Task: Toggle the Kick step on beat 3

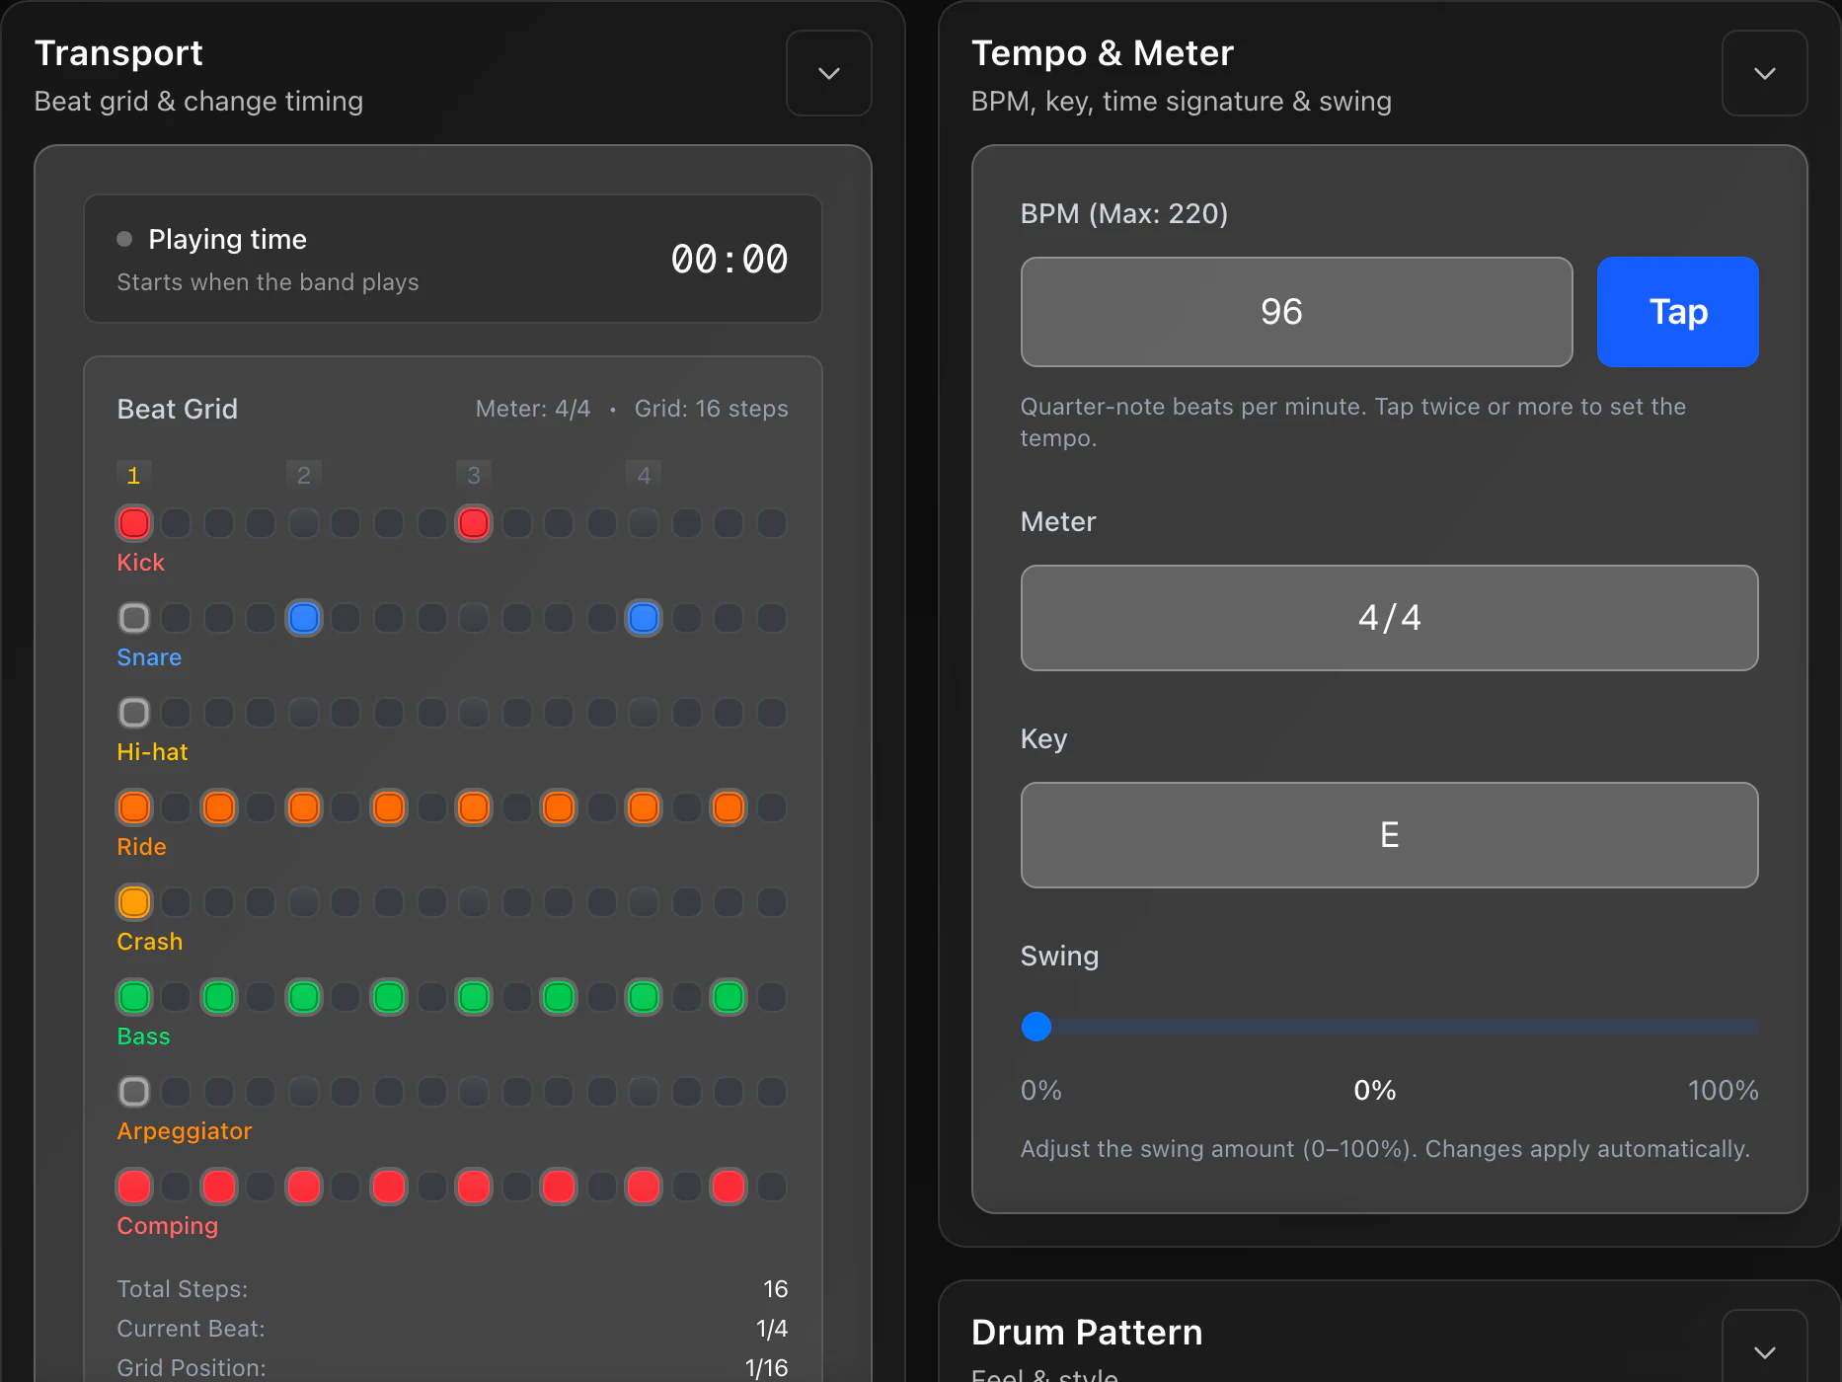Action: [x=474, y=523]
